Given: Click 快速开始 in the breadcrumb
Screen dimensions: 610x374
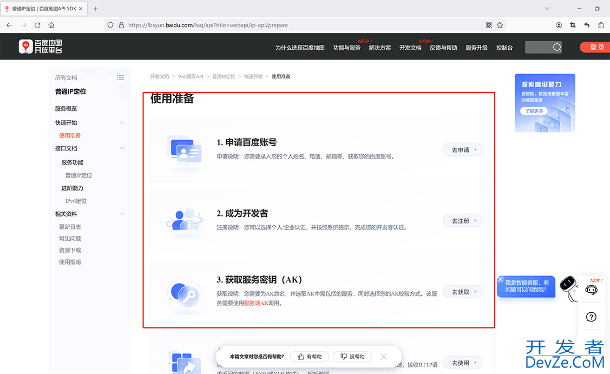Looking at the screenshot, I should pos(253,76).
